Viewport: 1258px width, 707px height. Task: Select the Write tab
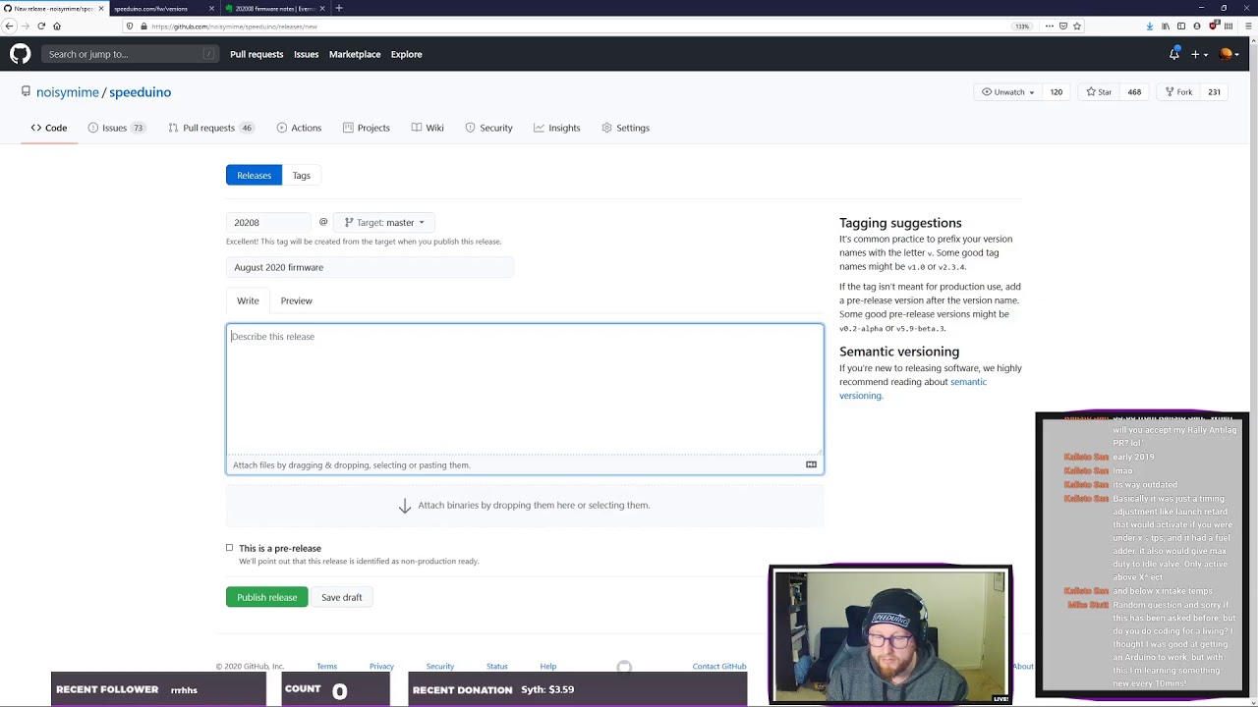pos(248,300)
